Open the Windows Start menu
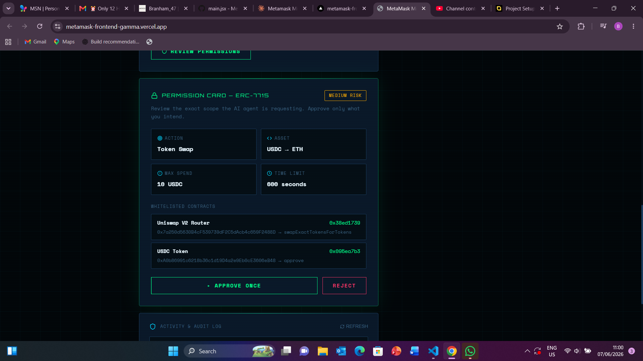Screen dimensions: 643x361 (x=173, y=351)
